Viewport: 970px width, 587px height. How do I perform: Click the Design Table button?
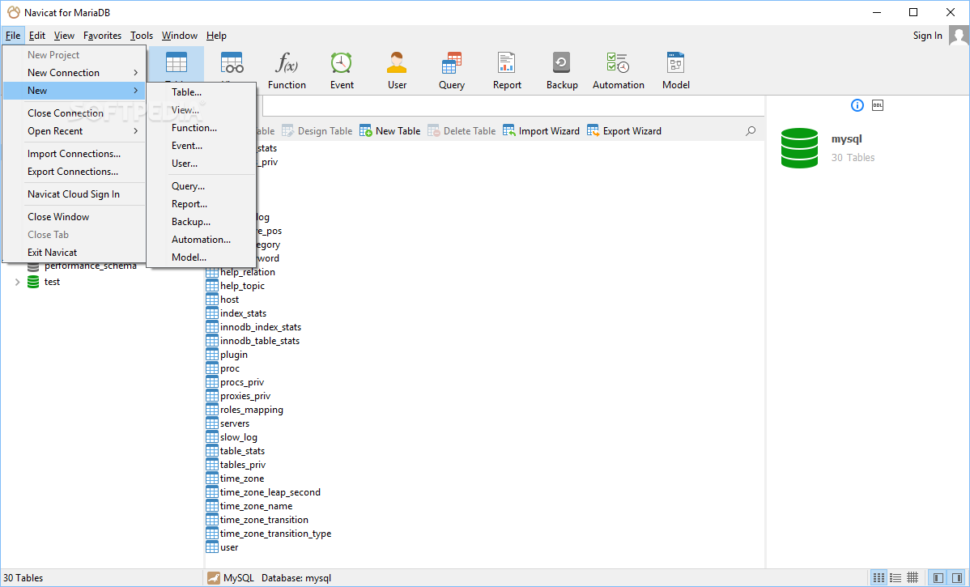pos(317,131)
